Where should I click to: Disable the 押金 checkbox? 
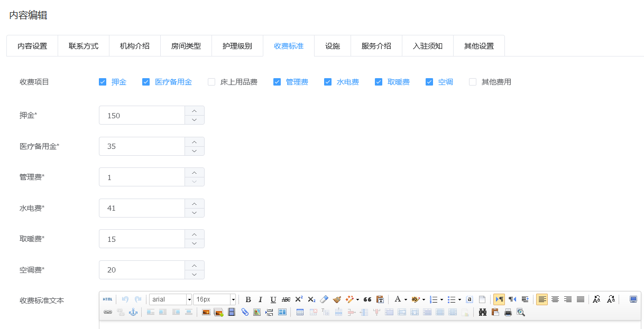102,82
